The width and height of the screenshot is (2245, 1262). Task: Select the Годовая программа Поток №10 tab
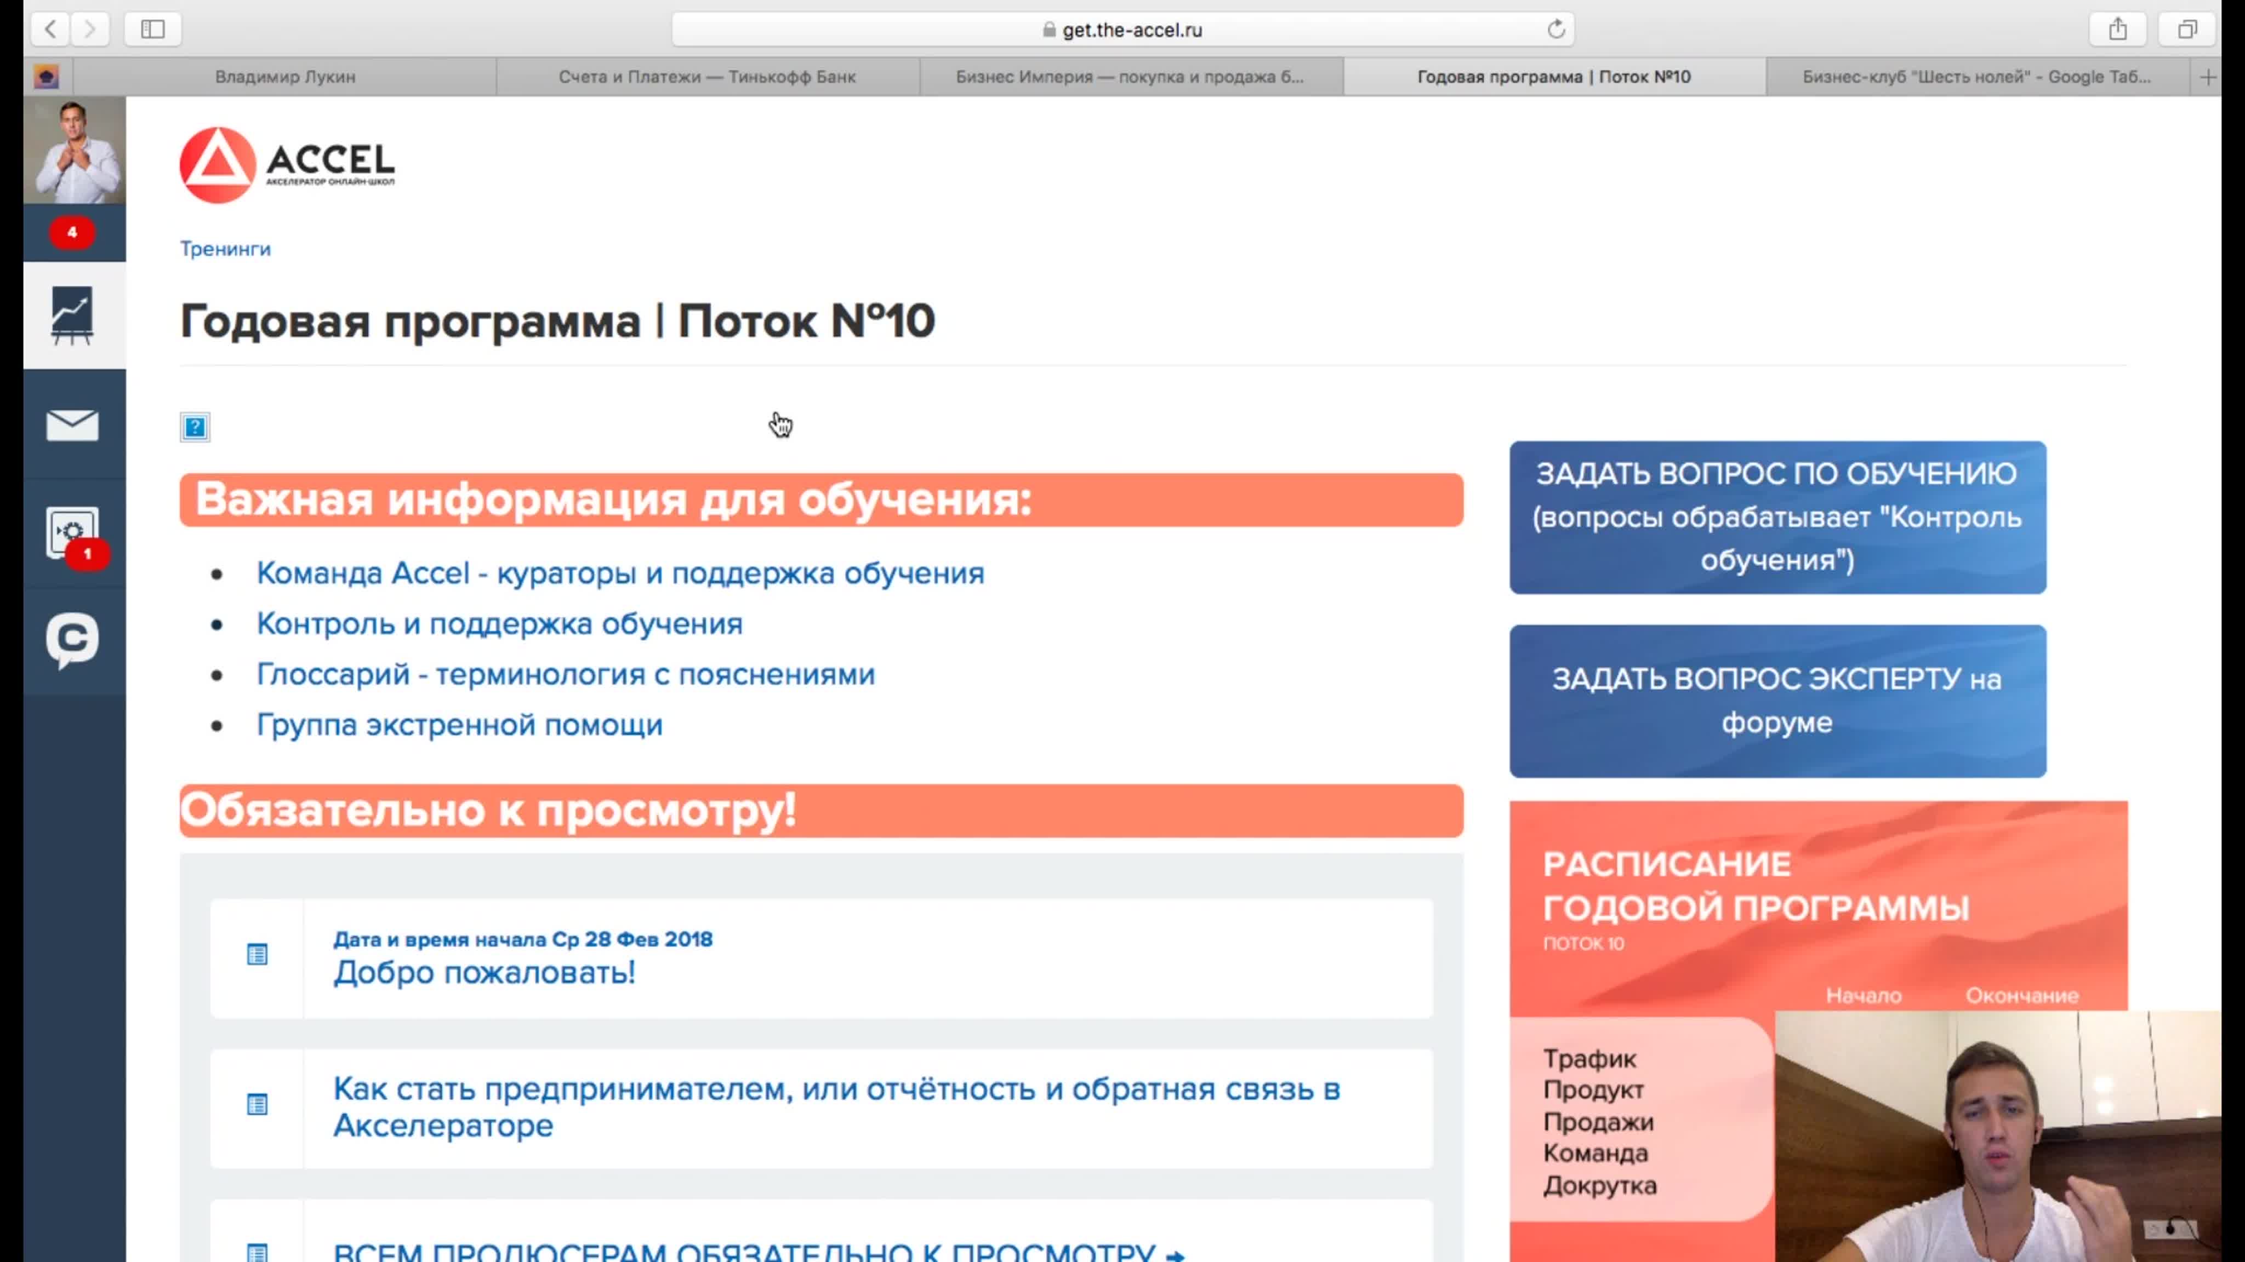[x=1554, y=77]
